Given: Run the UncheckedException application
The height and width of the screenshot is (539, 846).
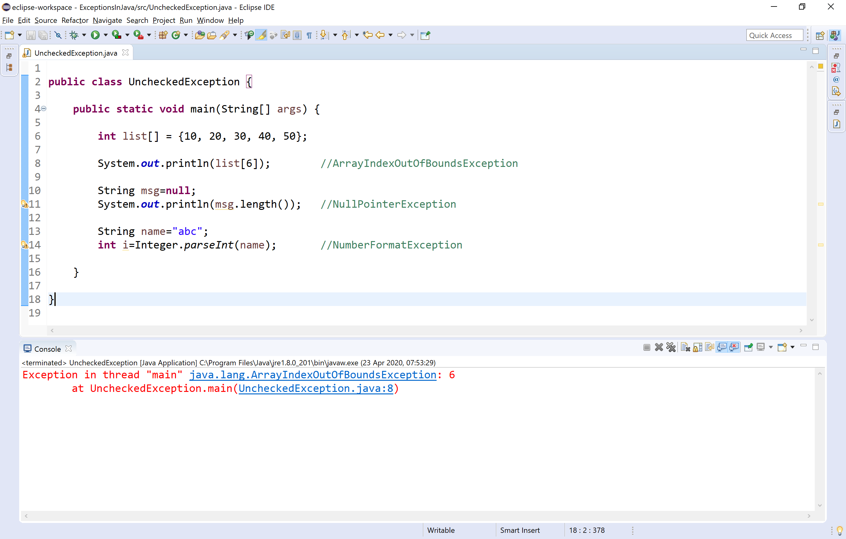Looking at the screenshot, I should click(x=95, y=35).
